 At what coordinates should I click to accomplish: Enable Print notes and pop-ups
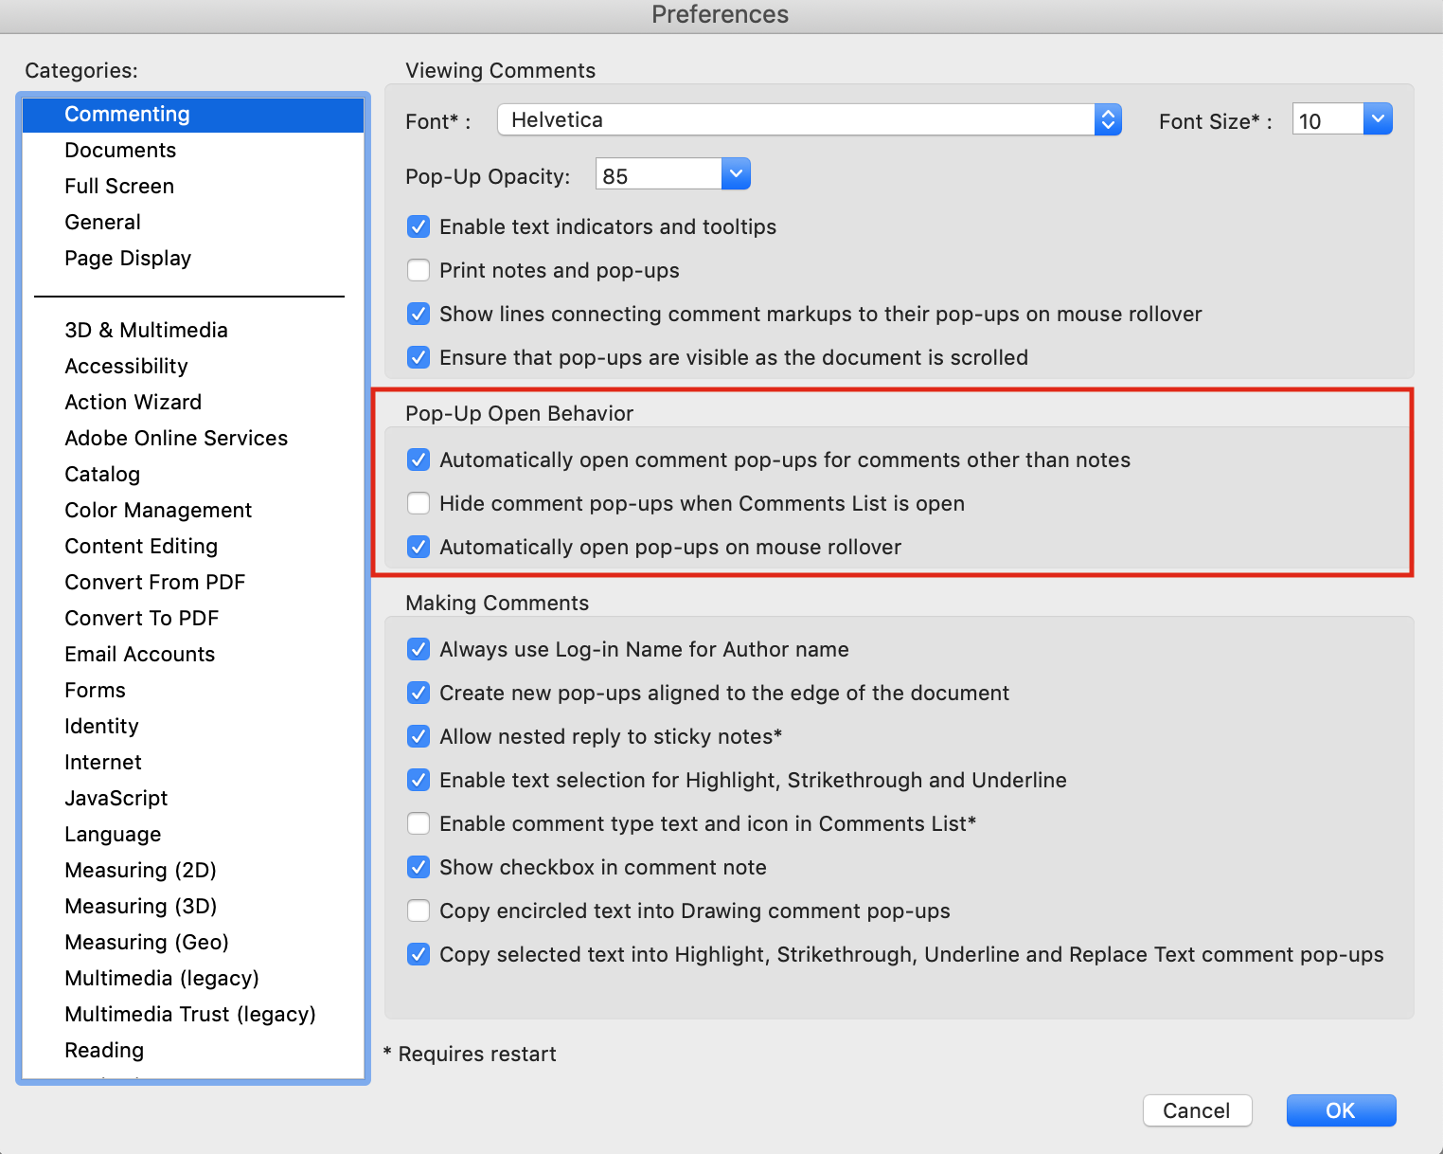[419, 270]
